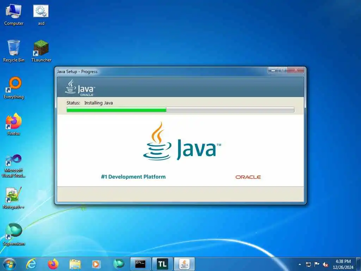Click the 'Java Setup - Progress' title bar

[161, 71]
